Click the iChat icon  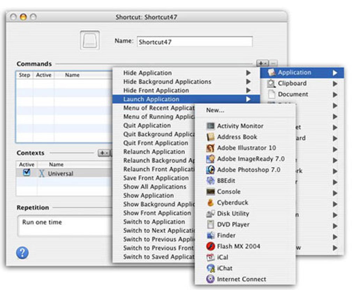pos(210,268)
